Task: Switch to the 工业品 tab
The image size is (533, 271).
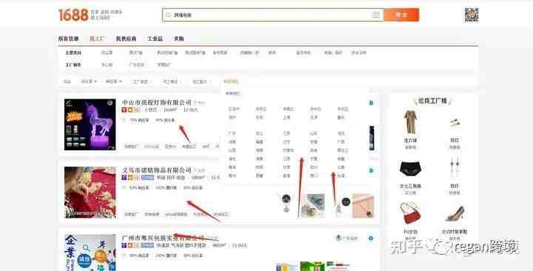Action: point(155,39)
